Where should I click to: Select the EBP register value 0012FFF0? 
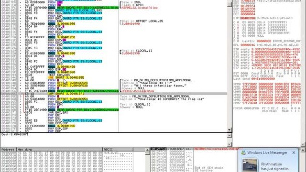(x=248, y=9)
